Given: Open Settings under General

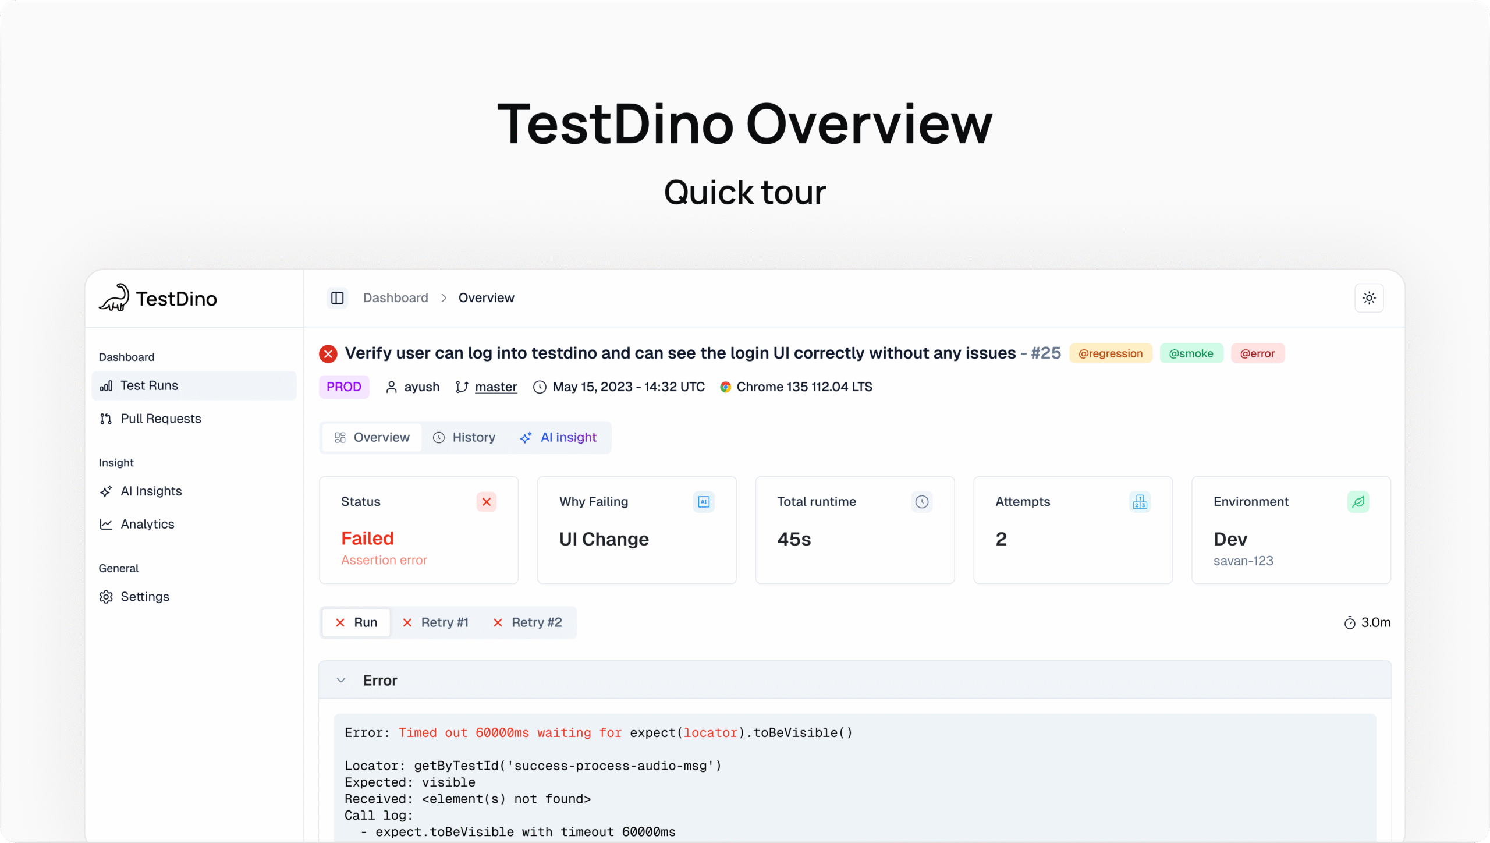Looking at the screenshot, I should coord(145,596).
